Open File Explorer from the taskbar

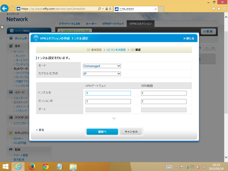[73, 167]
